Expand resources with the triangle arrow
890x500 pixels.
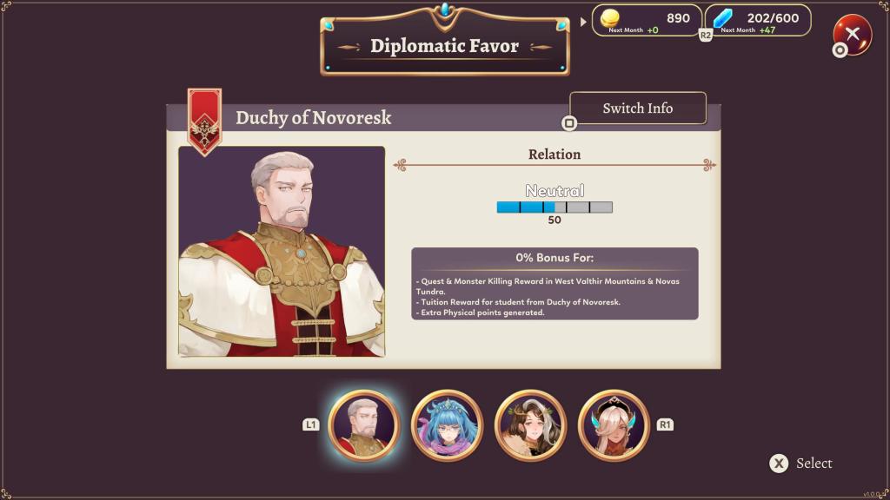pyautogui.click(x=583, y=22)
